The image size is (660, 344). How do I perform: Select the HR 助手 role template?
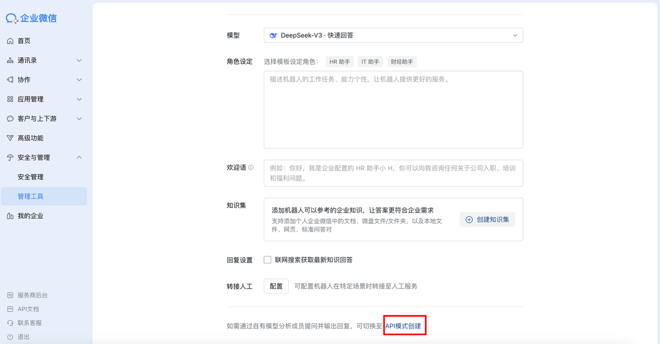click(x=339, y=61)
